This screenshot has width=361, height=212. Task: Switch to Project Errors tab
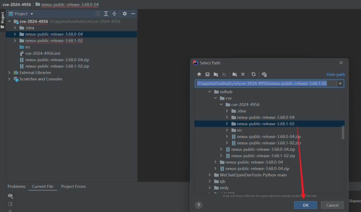(x=74, y=187)
